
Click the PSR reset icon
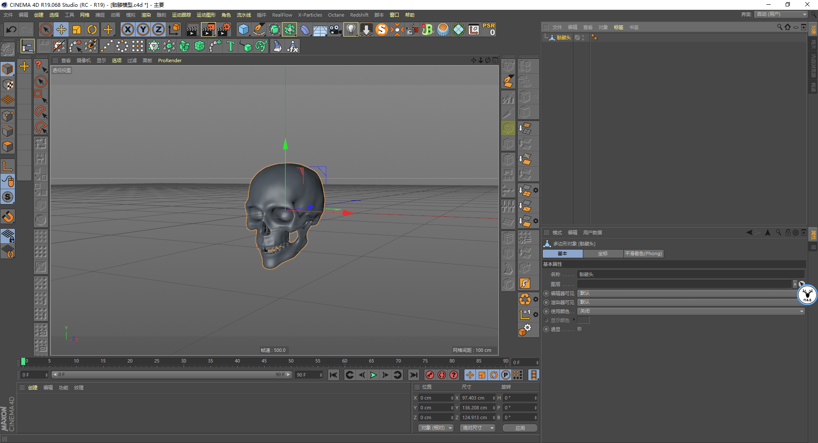click(489, 29)
